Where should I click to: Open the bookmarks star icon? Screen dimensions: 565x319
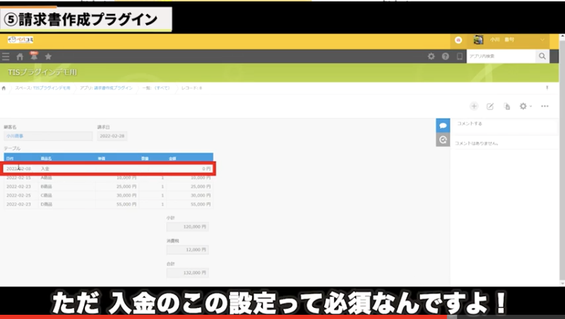(x=48, y=56)
